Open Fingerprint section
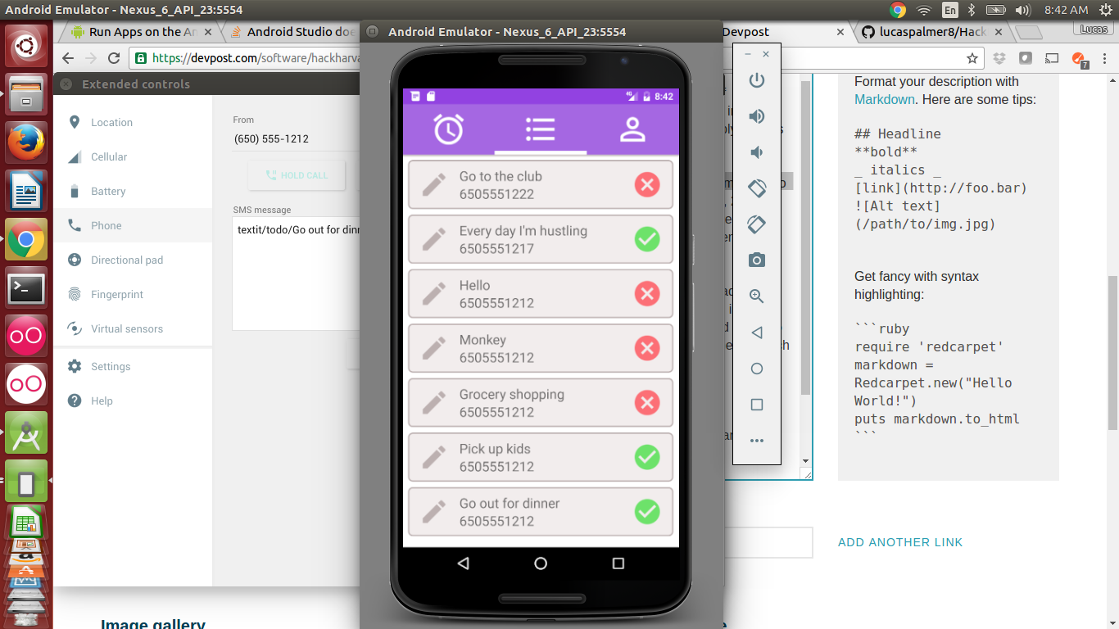The width and height of the screenshot is (1119, 629). click(133, 294)
